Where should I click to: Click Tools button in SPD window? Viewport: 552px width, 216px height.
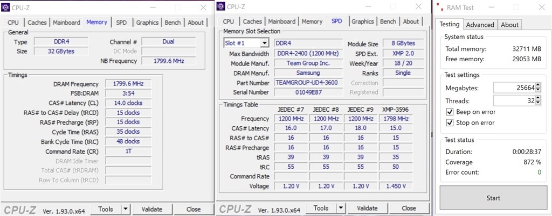pyautogui.click(x=321, y=208)
